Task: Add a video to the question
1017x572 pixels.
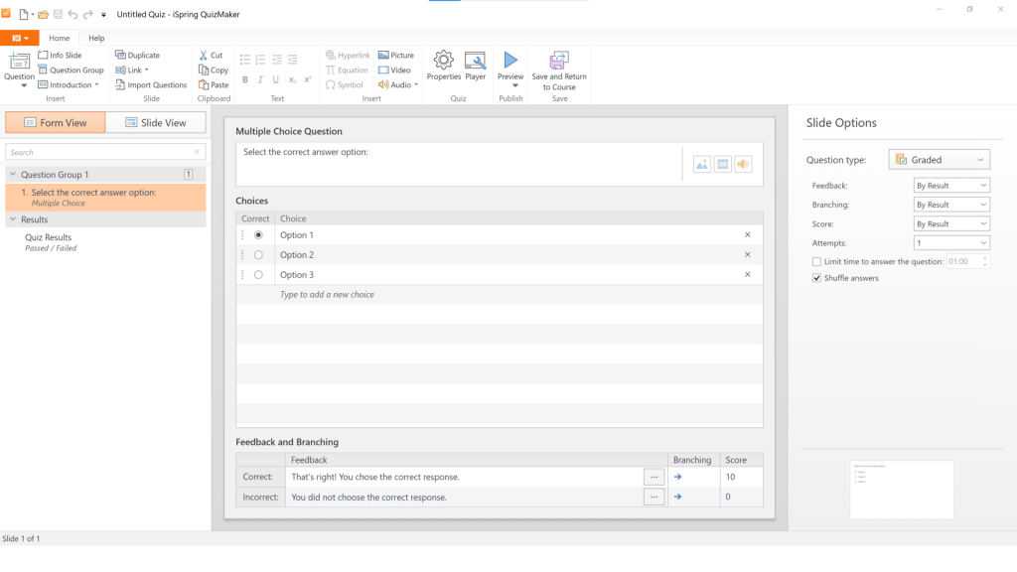Action: 392,70
